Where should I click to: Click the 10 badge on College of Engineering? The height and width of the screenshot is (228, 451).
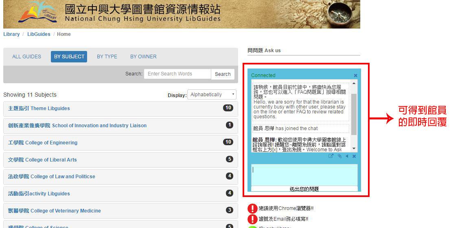point(228,142)
